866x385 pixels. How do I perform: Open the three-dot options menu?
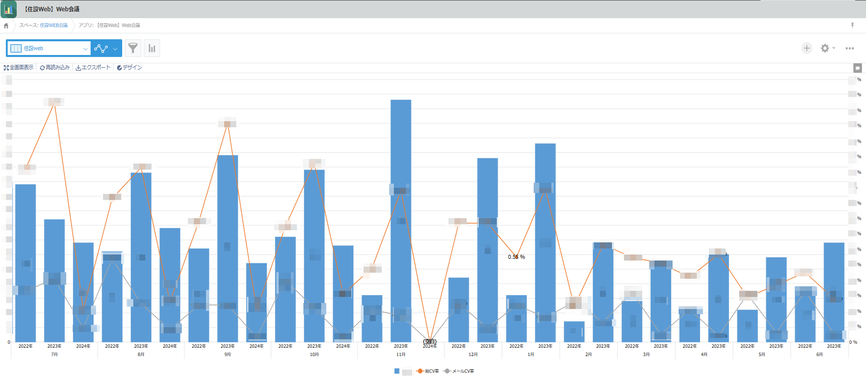(850, 48)
